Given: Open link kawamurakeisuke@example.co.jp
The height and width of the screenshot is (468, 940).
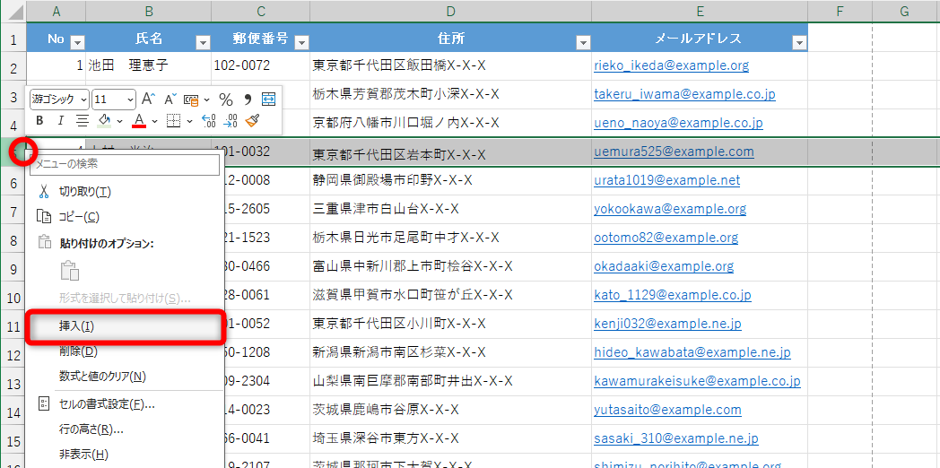Looking at the screenshot, I should 697,381.
